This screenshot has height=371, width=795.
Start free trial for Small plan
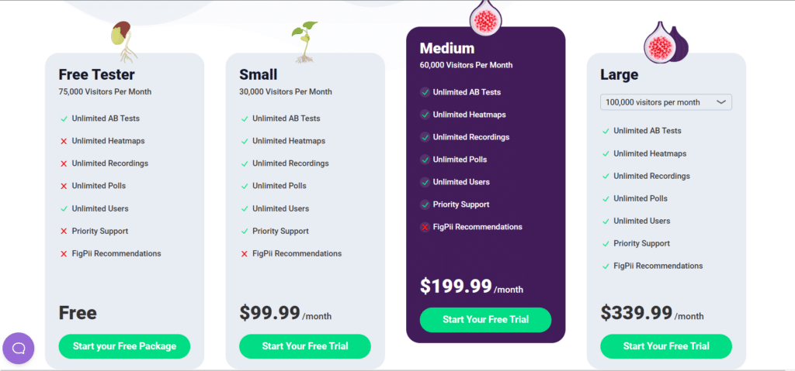click(304, 346)
